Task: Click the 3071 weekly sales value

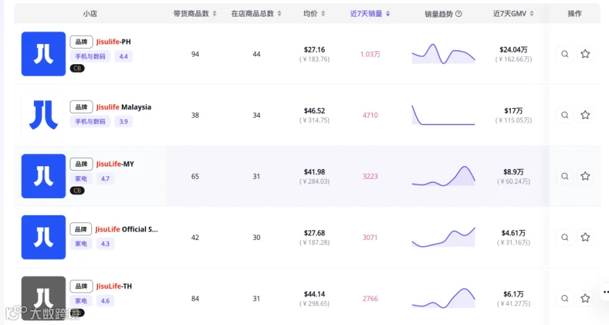Action: tap(370, 237)
